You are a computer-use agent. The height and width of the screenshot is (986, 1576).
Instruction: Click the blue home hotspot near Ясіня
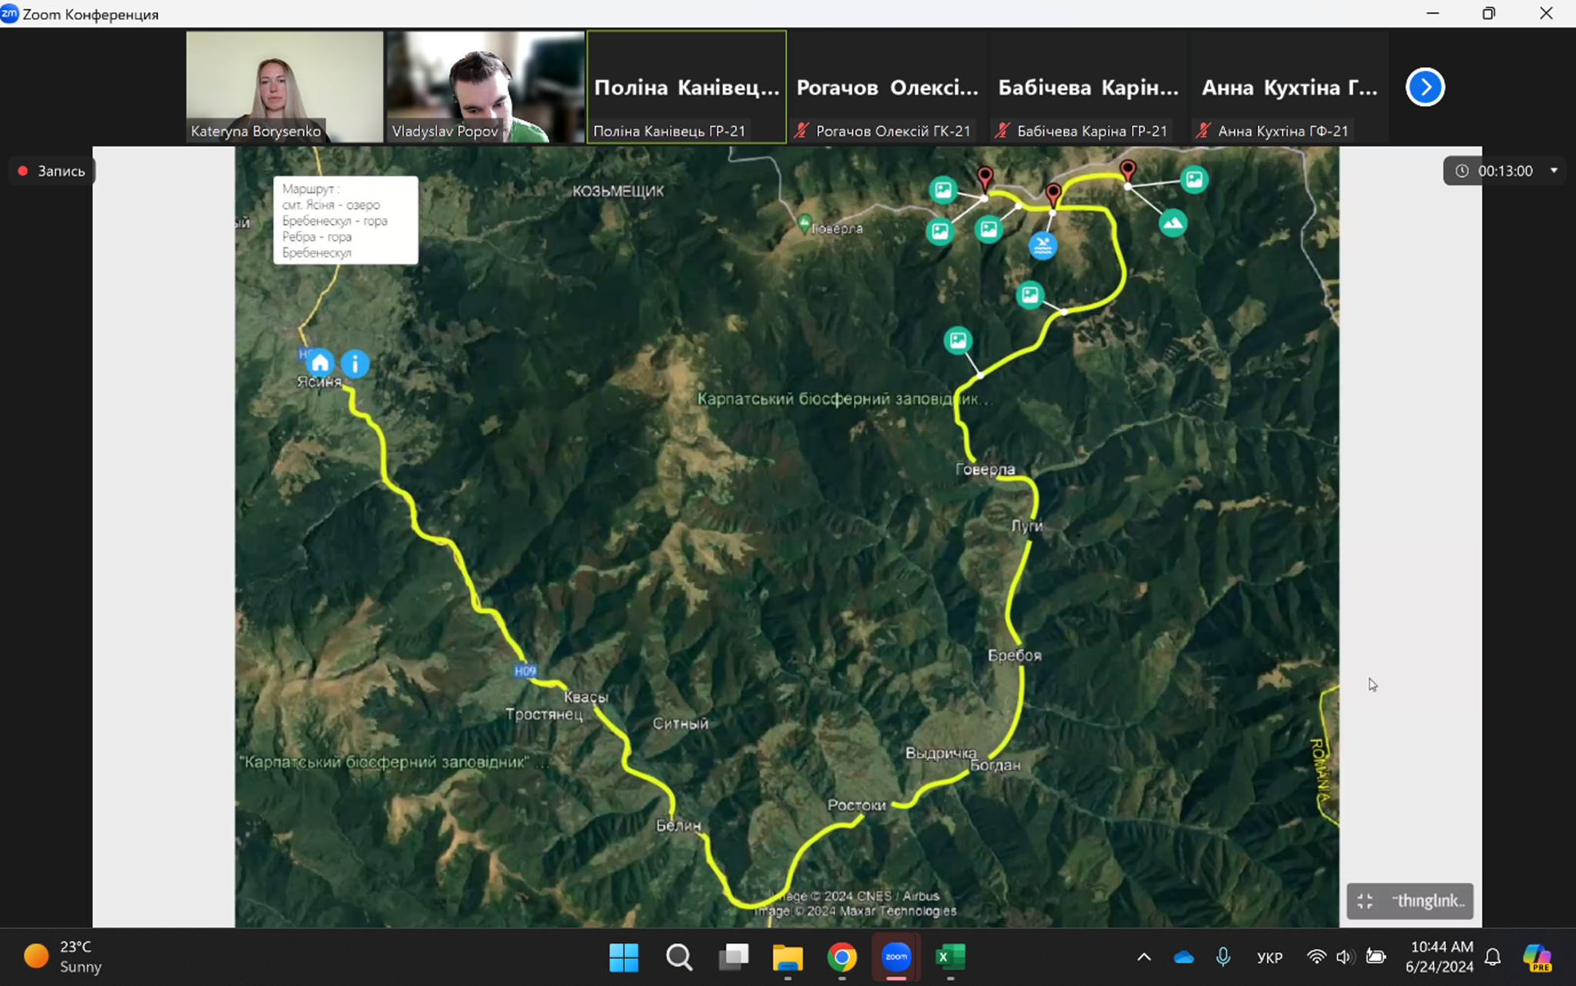(x=320, y=363)
